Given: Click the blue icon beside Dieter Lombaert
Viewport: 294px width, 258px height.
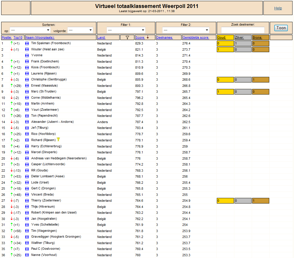Looking at the screenshot, I should 27,176.
